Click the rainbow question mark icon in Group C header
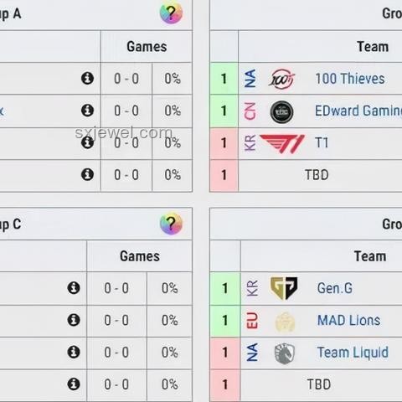Image resolution: width=402 pixels, height=402 pixels. tap(171, 224)
